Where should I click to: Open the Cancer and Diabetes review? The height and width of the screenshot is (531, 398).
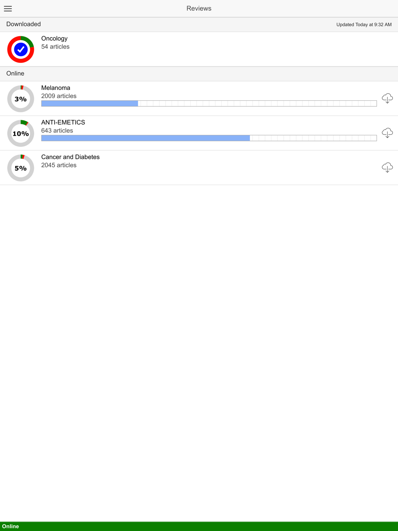point(199,168)
